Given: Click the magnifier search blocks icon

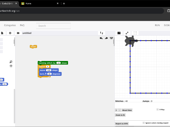Looking at the screenshot, I should click(11, 62).
